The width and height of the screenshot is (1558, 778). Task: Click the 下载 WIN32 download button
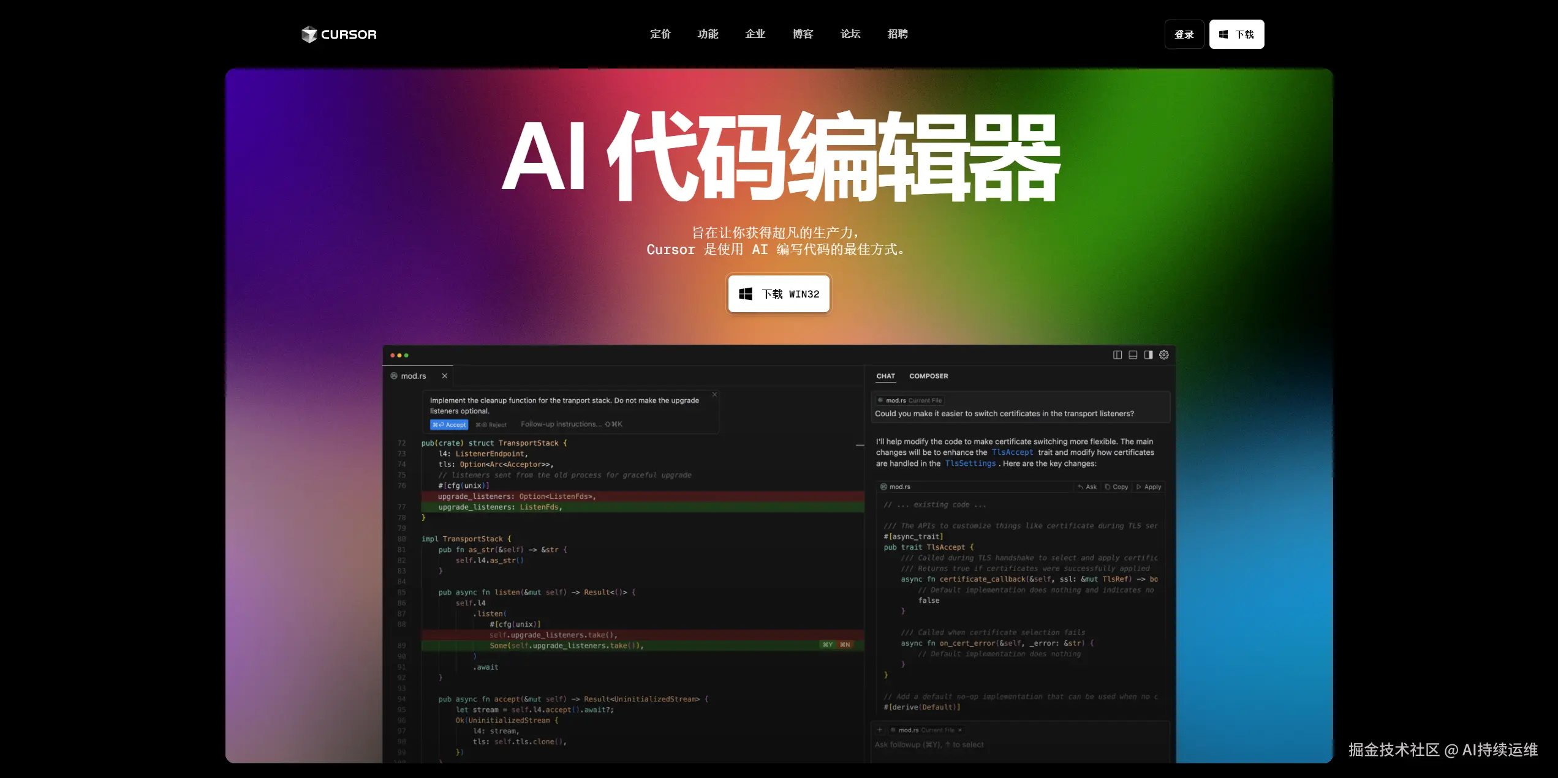click(779, 294)
